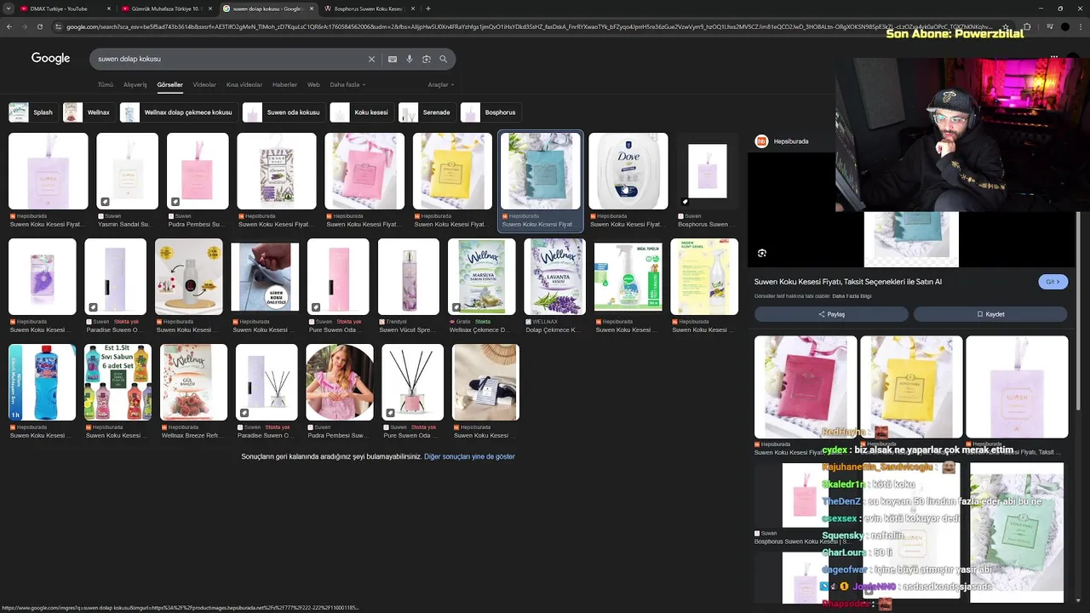Open the Suwen Vücut Spreyi Trendyol result
Viewport: 1090px width, 613px height.
coord(409,277)
